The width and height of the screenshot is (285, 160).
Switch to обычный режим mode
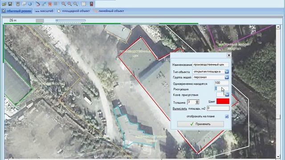17,11
